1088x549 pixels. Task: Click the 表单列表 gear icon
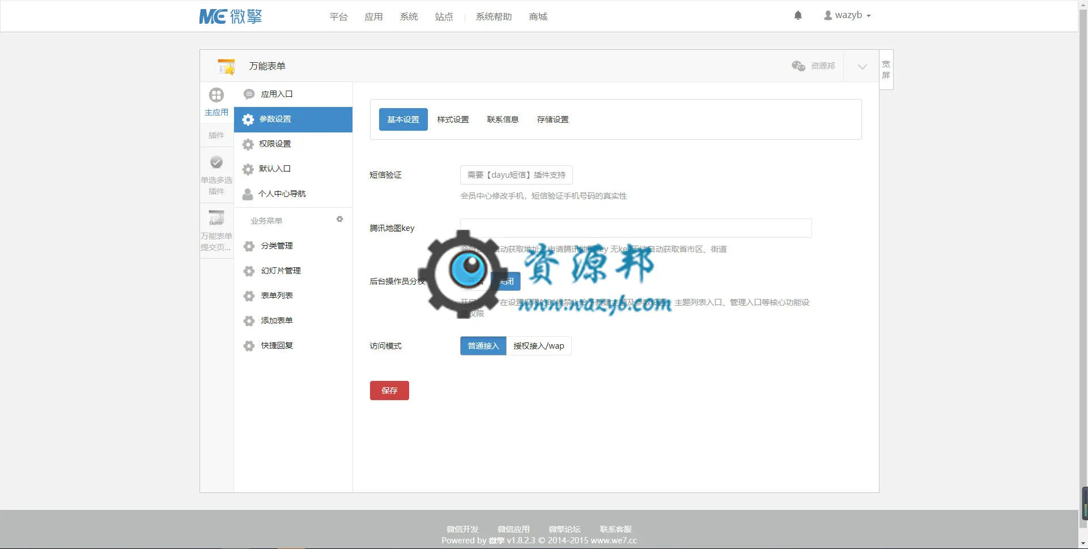click(x=249, y=296)
